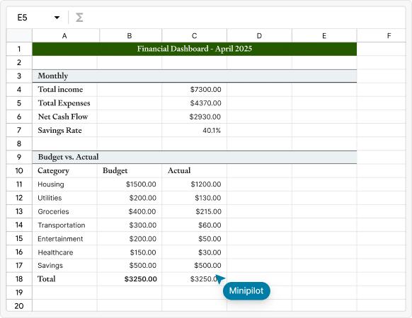Select the Total Expenses label cell

click(64, 103)
